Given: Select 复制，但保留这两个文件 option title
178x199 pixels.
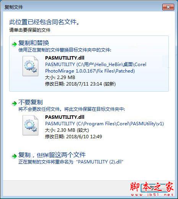Looking at the screenshot, I should coord(52,155).
